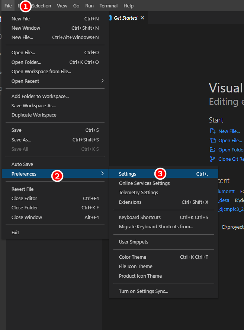This screenshot has width=244, height=330.
Task: Click the Open Folder icon under Start
Action: (212, 150)
